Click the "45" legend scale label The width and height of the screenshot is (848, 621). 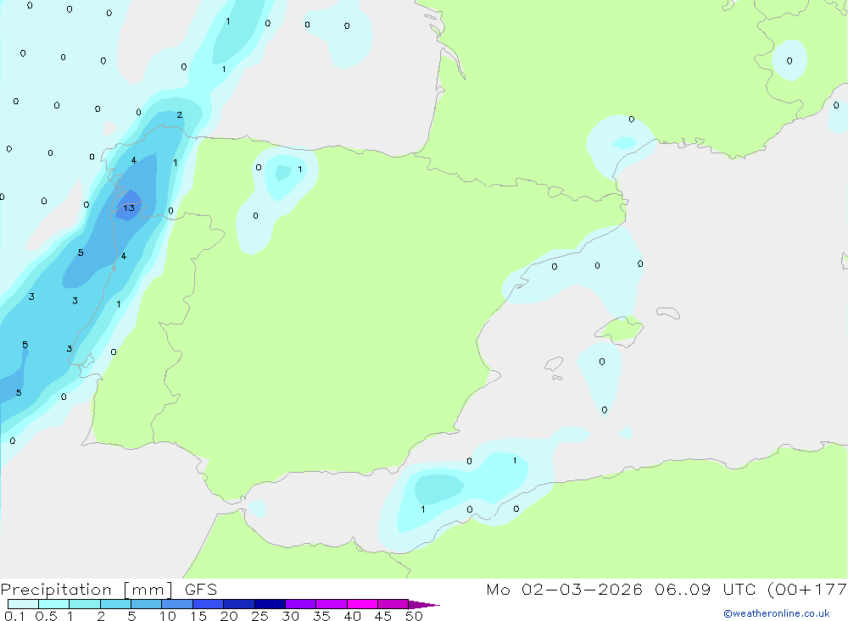pyautogui.click(x=383, y=616)
